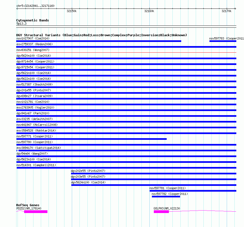Click the blue nsv597781 gain bar
244x227 pixels.
pos(193,191)
